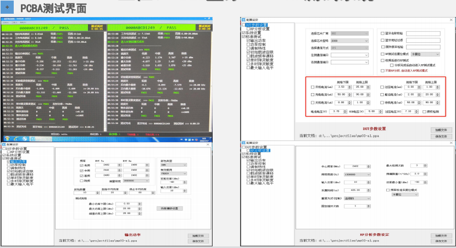Click 功率漂移设置 button
The height and width of the screenshot is (248, 456).
pos(170,208)
